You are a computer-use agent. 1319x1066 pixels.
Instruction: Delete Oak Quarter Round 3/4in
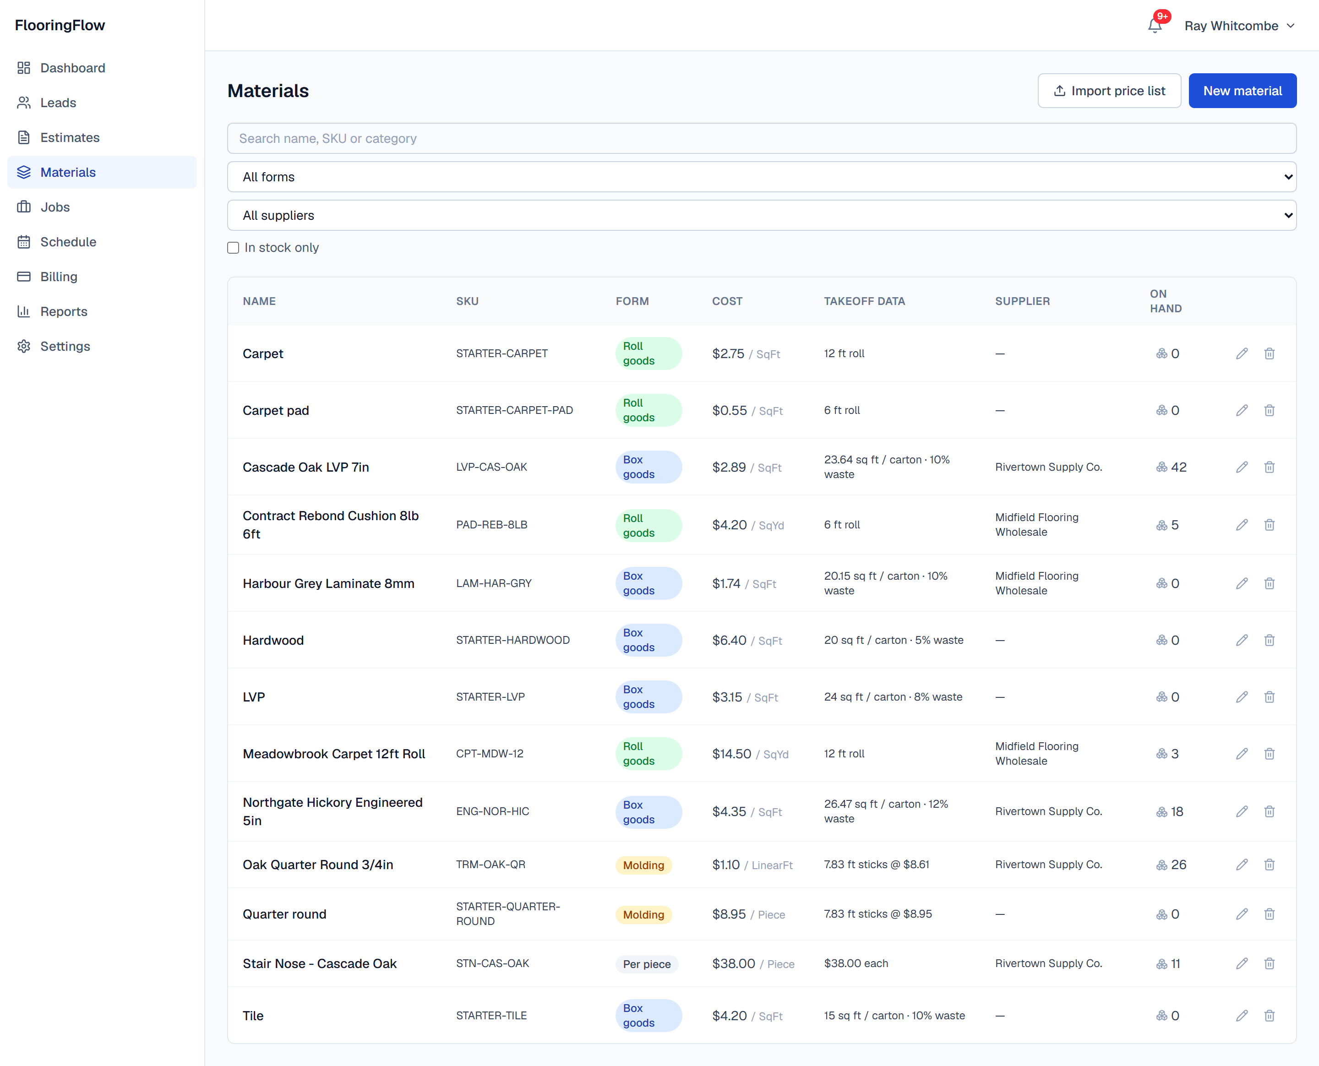[1269, 865]
